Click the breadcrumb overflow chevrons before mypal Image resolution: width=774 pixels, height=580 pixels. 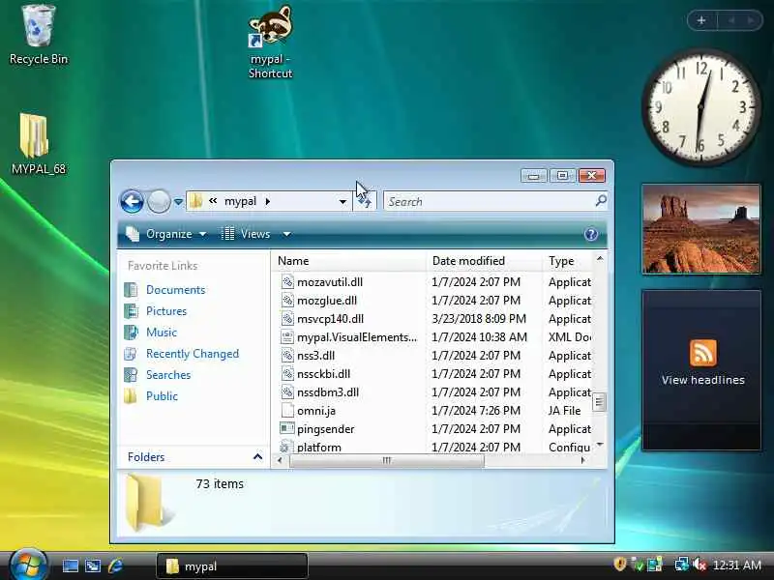[213, 201]
